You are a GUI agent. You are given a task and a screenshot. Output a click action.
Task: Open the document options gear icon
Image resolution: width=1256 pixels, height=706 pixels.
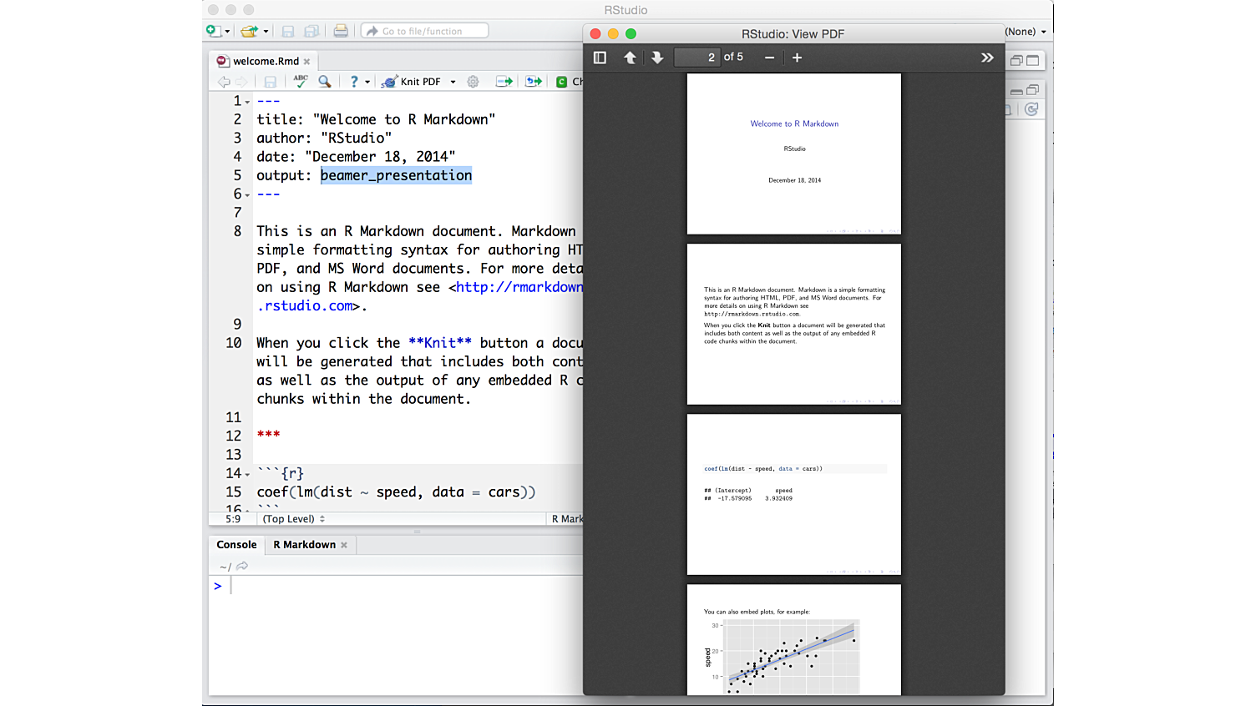[x=473, y=82]
